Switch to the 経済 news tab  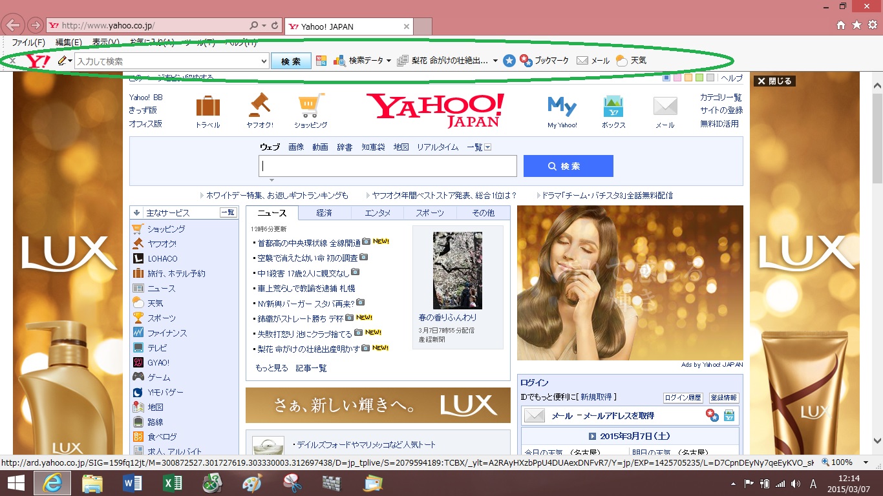click(324, 213)
